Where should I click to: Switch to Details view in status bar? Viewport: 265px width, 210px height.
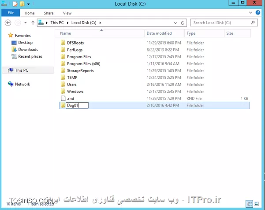[x=249, y=204]
